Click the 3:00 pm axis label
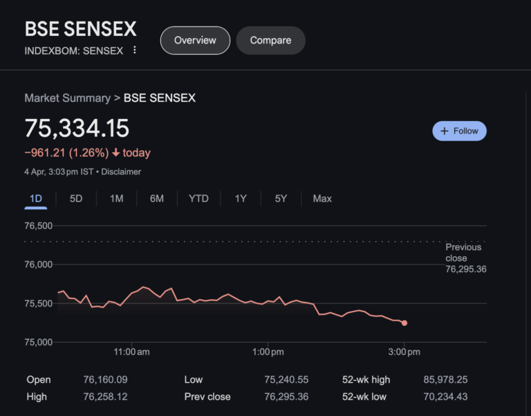 point(404,352)
